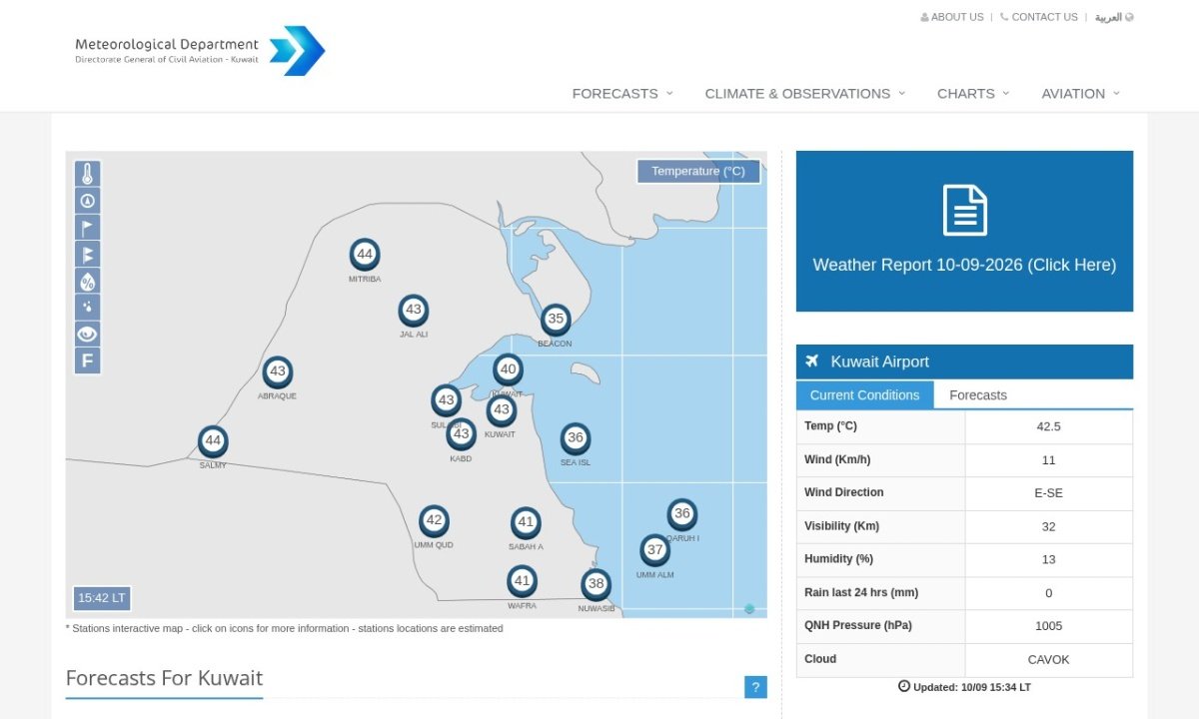Image resolution: width=1199 pixels, height=719 pixels.
Task: Open the Kabd station marker
Action: pos(461,434)
